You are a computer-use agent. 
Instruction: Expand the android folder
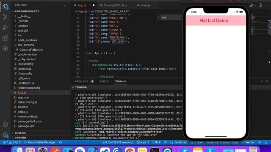[22, 30]
